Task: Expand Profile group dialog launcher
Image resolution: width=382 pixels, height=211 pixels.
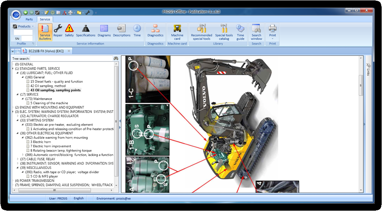Action: pos(33,44)
